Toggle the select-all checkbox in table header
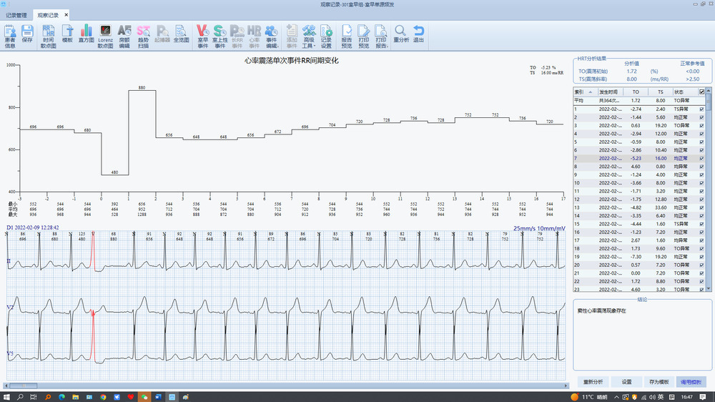Screen dimensions: 715x402 click(x=701, y=92)
